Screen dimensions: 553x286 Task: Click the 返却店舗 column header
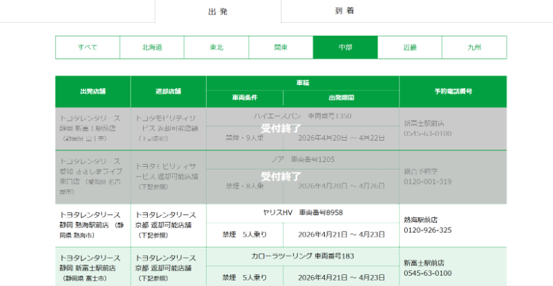point(168,91)
